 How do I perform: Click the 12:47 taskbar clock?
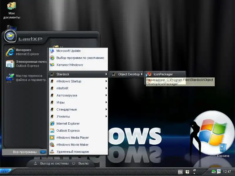227,172
